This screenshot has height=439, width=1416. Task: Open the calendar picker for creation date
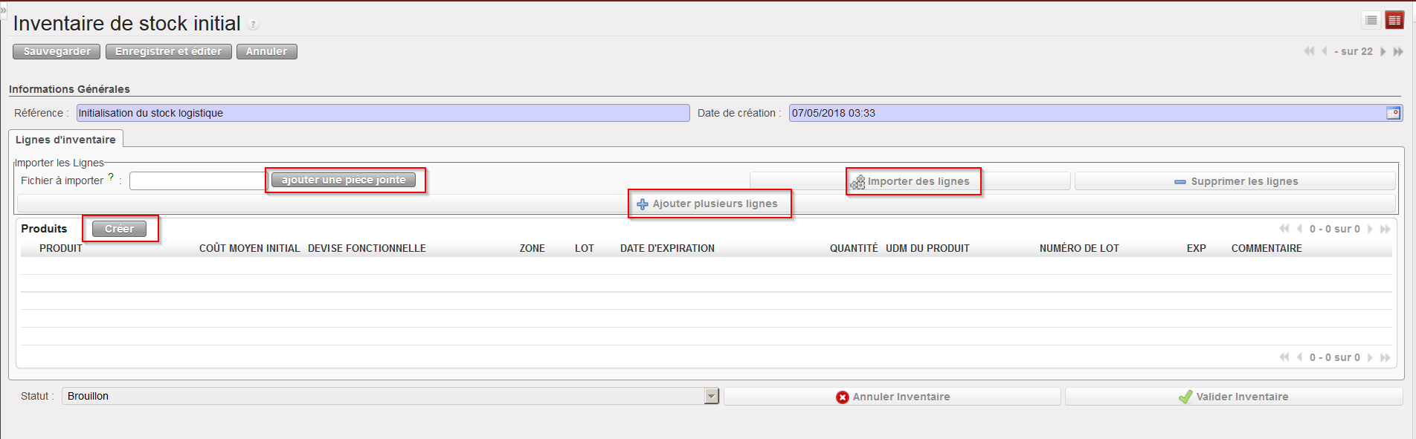click(1393, 113)
